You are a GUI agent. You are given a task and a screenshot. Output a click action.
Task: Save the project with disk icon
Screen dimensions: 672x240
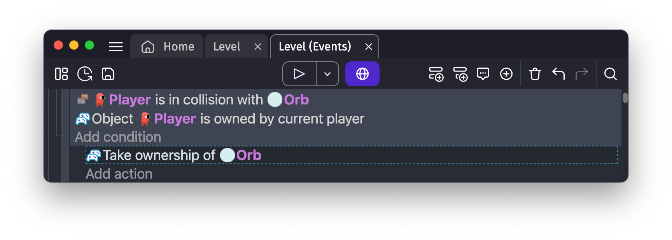[x=108, y=74]
